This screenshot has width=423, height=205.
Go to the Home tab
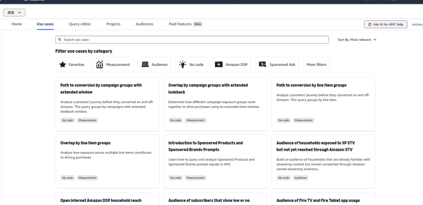coord(17,24)
